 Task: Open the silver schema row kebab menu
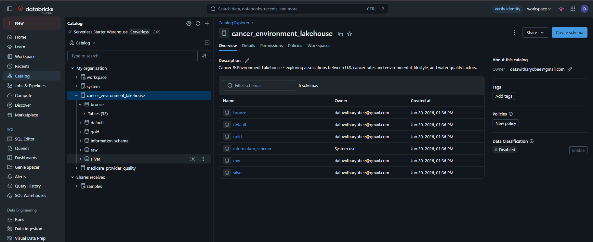click(x=203, y=159)
